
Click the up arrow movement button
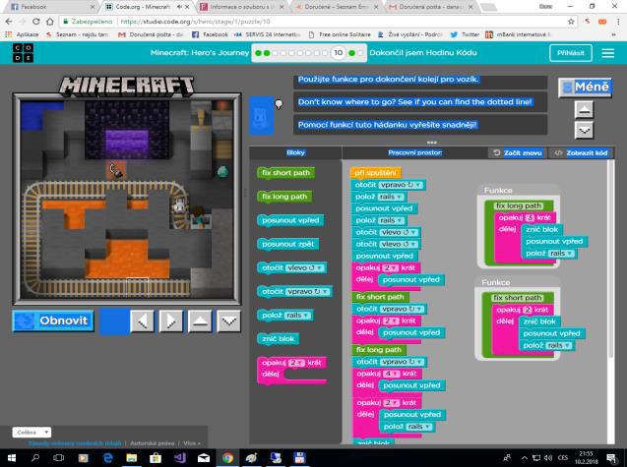point(200,321)
